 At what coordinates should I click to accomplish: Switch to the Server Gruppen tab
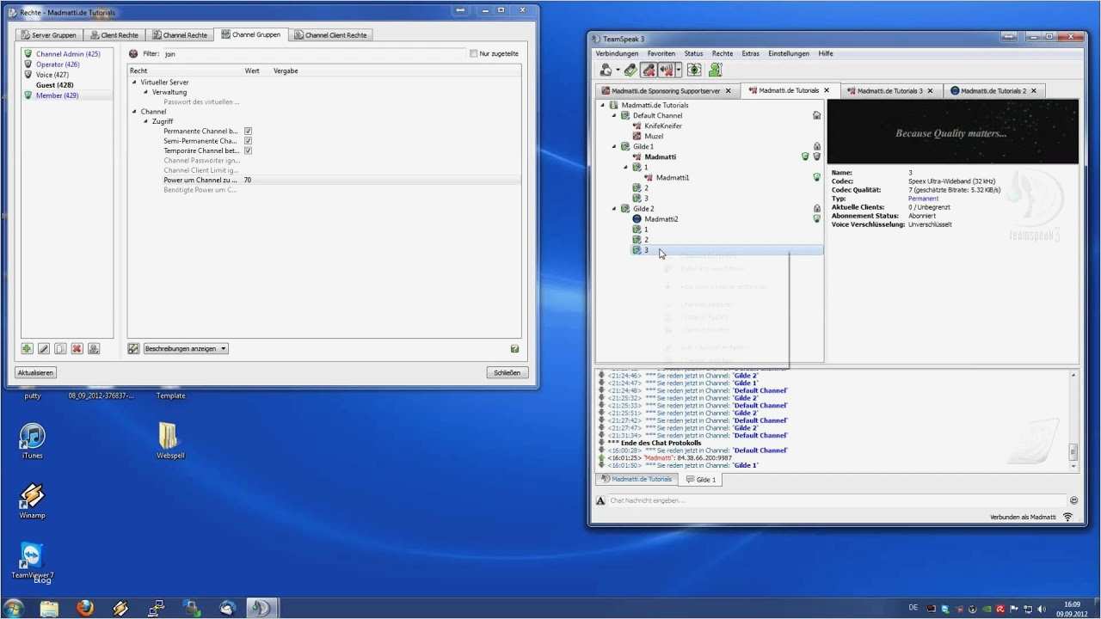pos(48,35)
